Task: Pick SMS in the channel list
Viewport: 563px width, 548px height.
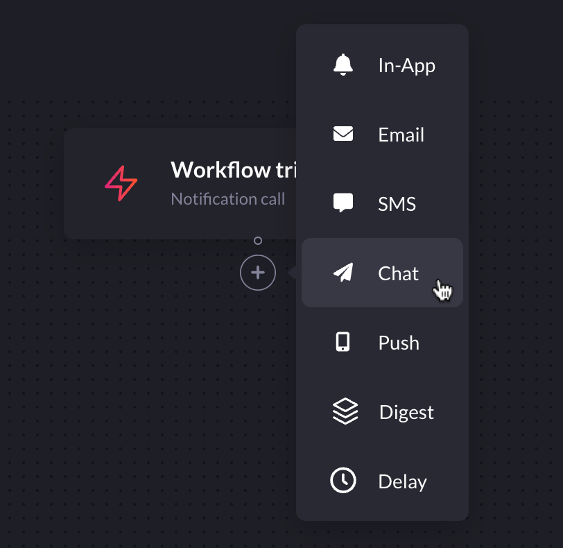Action: (x=383, y=203)
